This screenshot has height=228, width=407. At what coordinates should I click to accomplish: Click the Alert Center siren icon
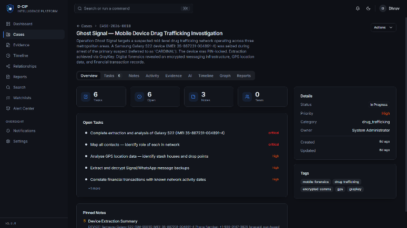[x=8, y=108]
